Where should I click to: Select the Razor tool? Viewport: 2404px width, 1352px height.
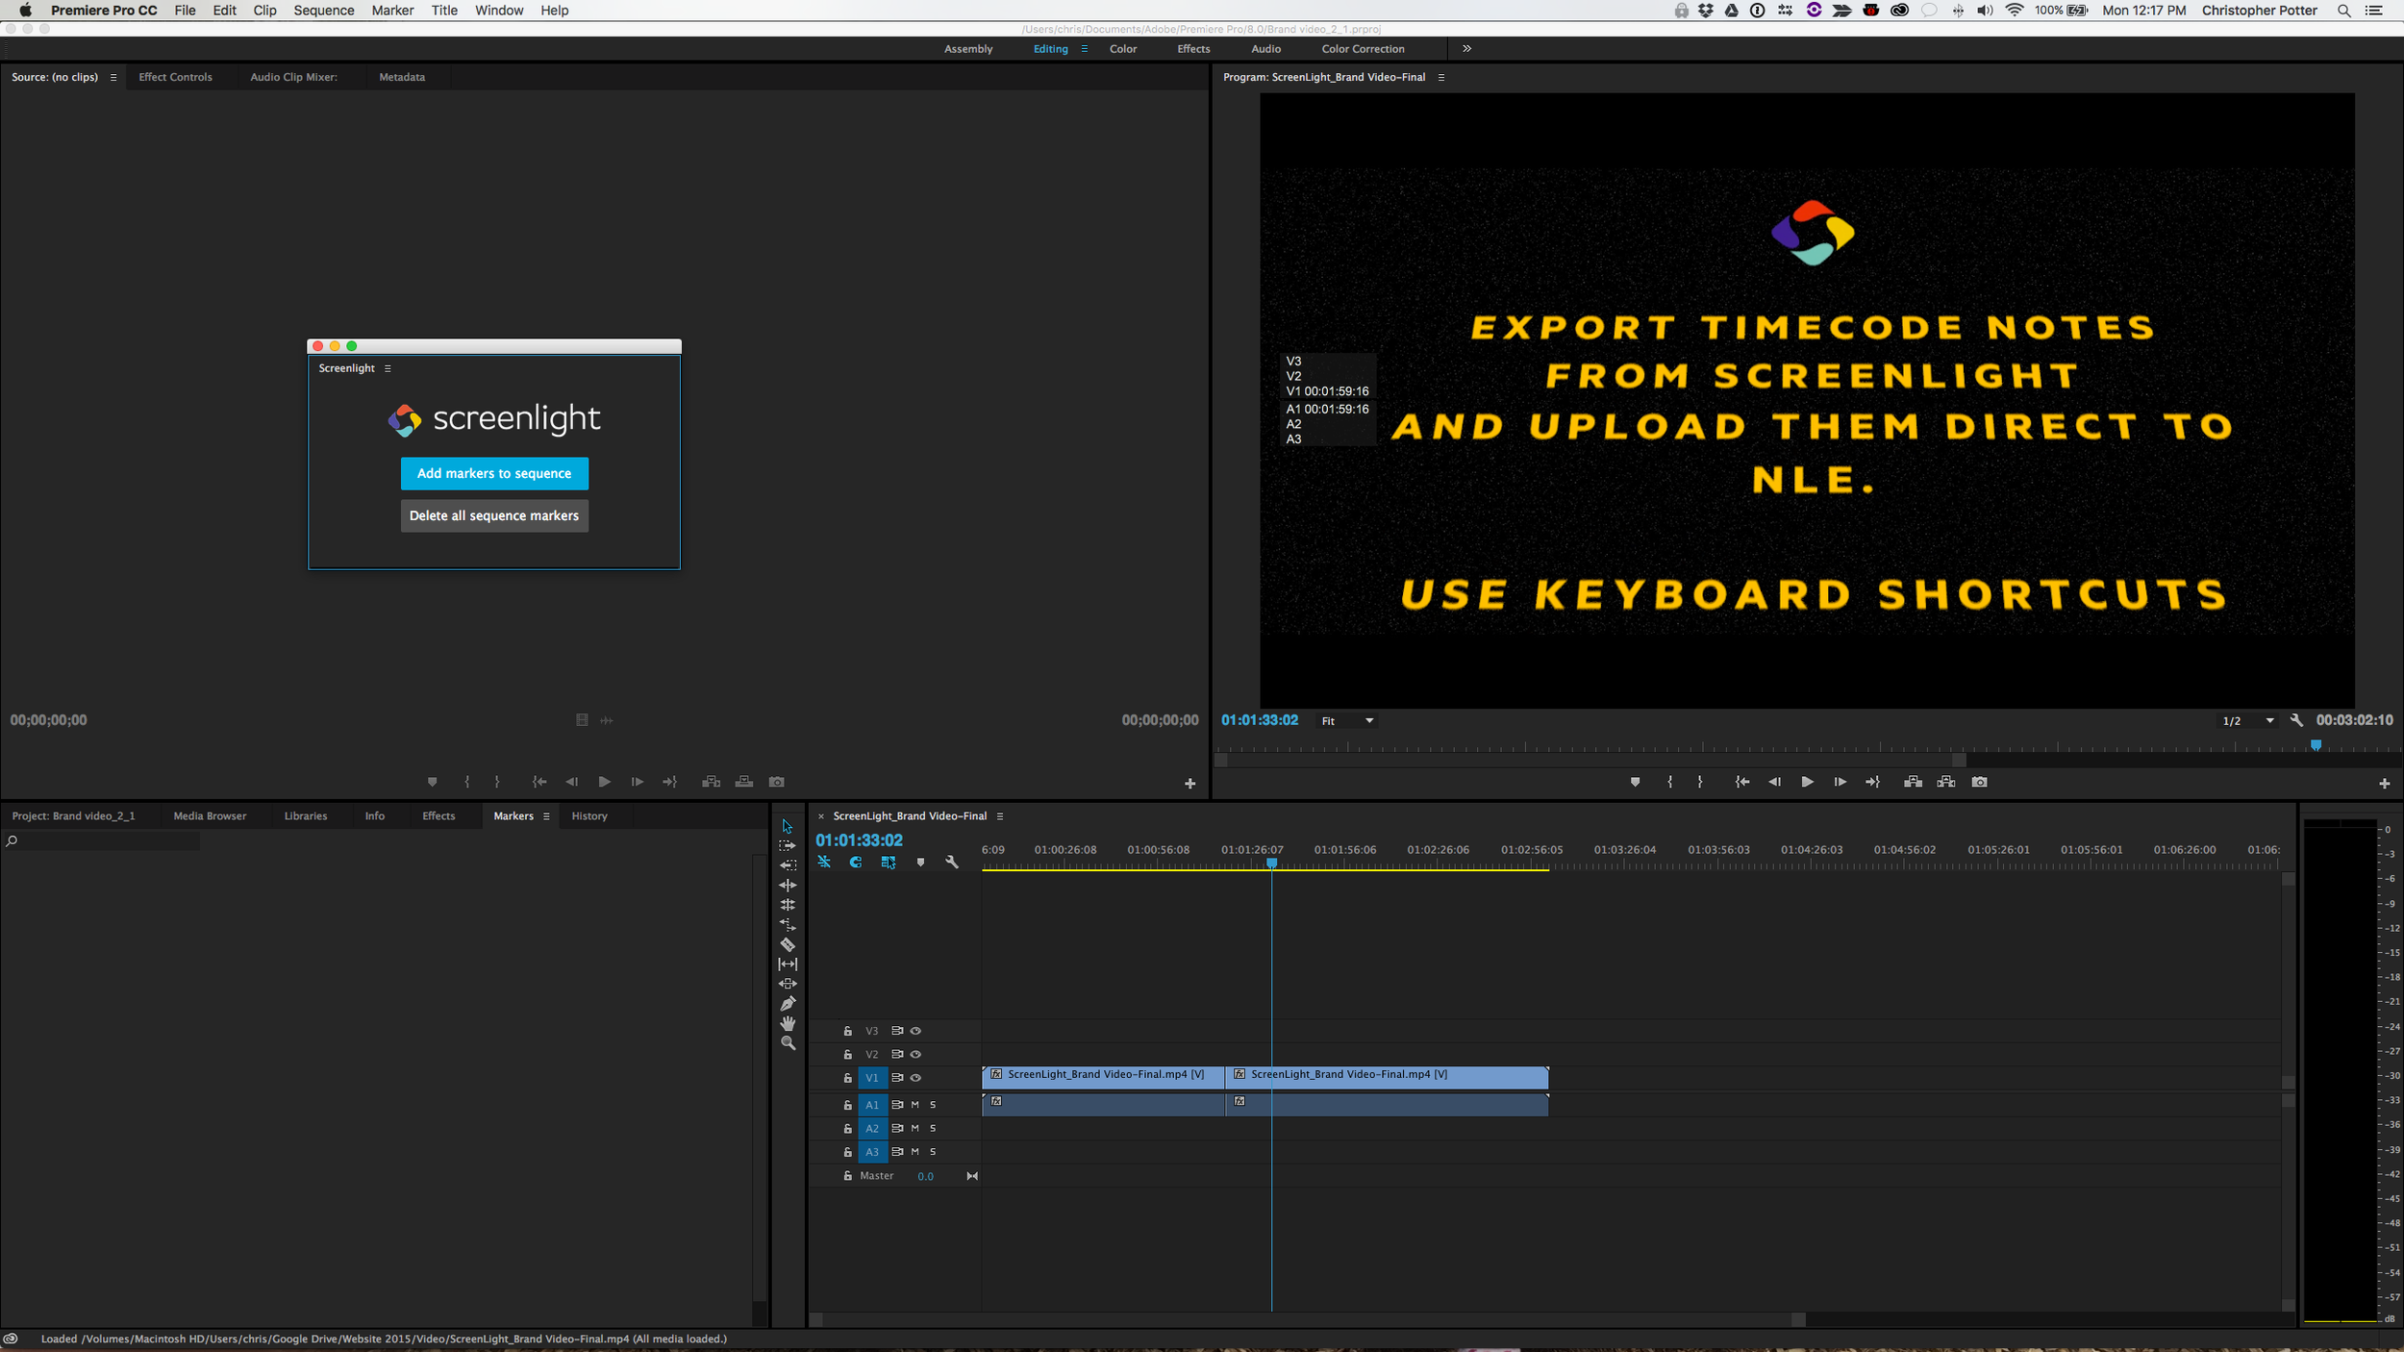pos(787,944)
